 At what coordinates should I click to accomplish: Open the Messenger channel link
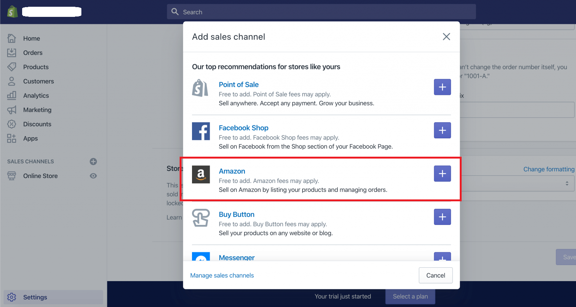tap(237, 258)
